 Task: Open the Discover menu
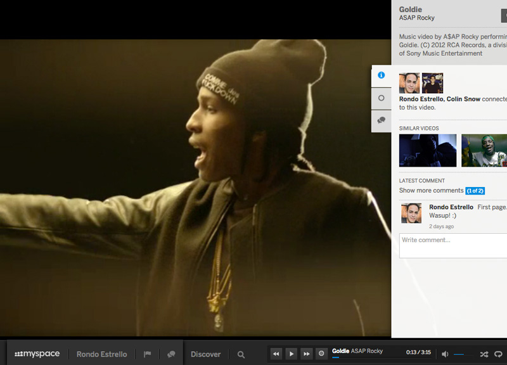[x=205, y=354]
